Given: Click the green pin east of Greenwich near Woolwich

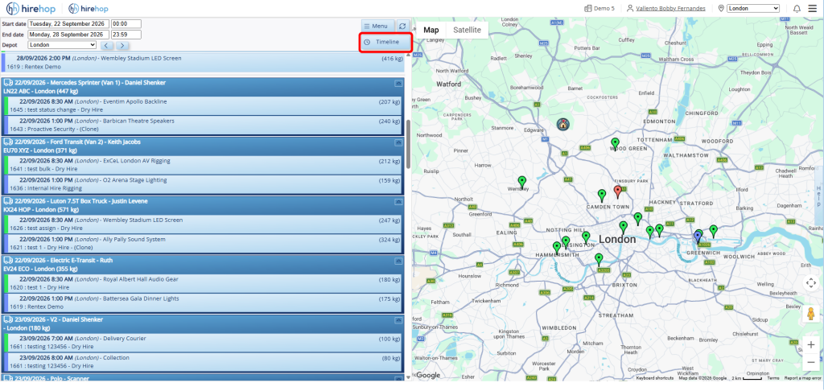Looking at the screenshot, I should (713, 231).
